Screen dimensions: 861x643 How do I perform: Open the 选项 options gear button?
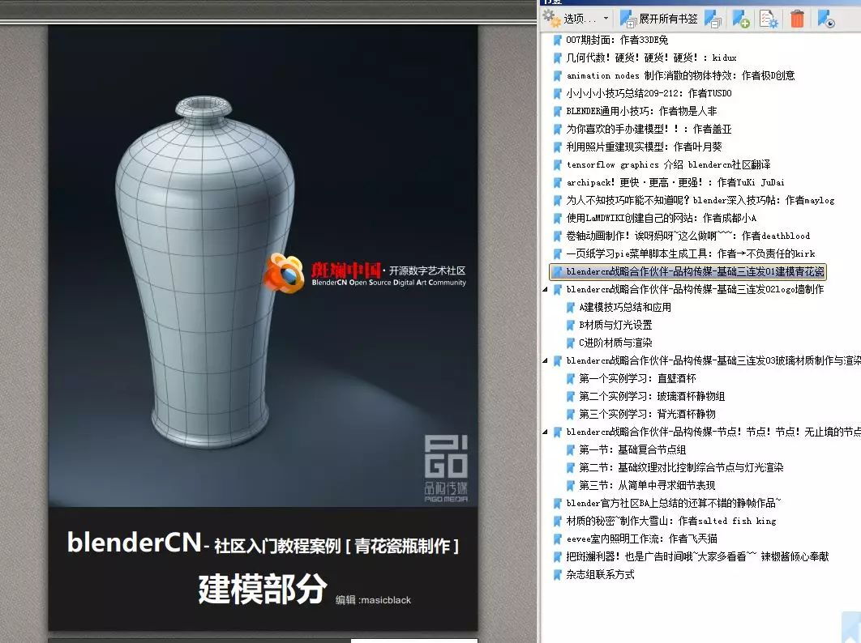tap(569, 18)
